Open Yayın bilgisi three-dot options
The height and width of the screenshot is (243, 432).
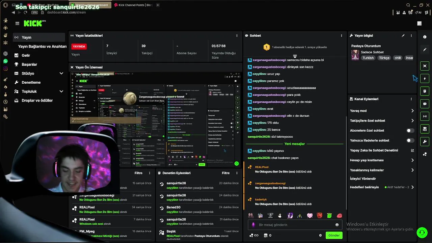(411, 35)
